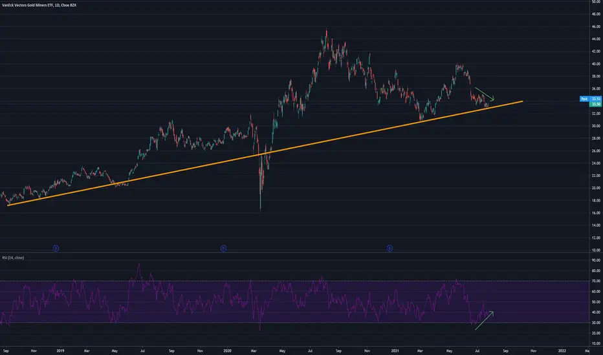The height and width of the screenshot is (355, 603).
Task: Click the 16.00 price axis label
Action: point(596,212)
